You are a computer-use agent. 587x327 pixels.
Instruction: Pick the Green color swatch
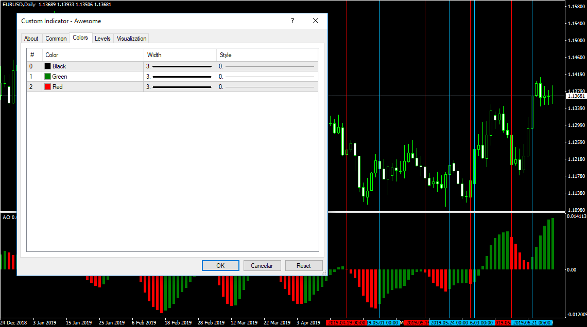click(x=48, y=77)
